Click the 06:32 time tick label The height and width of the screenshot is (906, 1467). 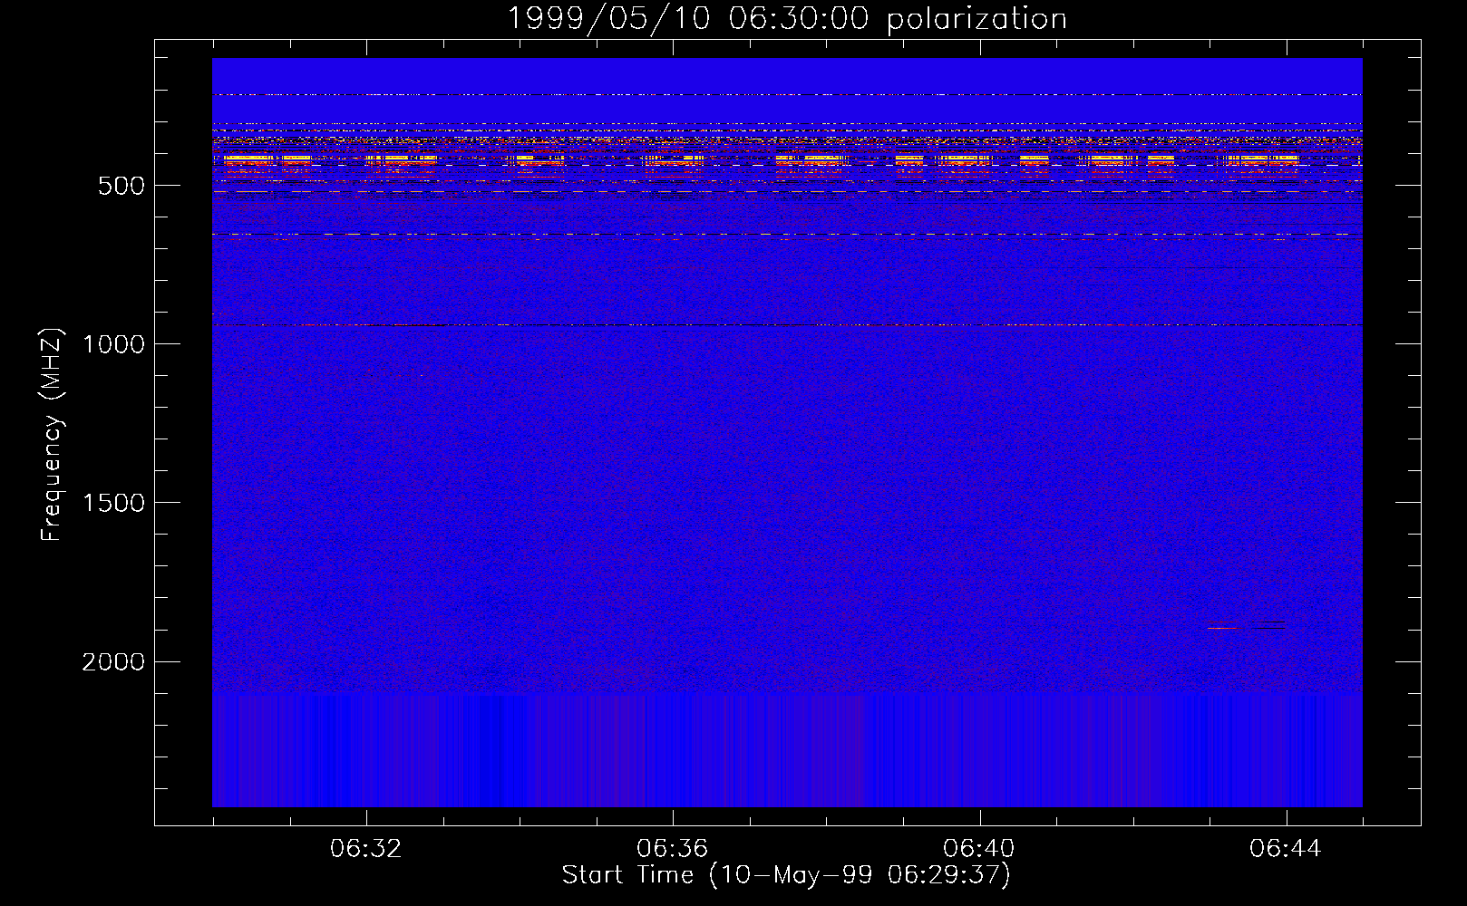point(366,849)
